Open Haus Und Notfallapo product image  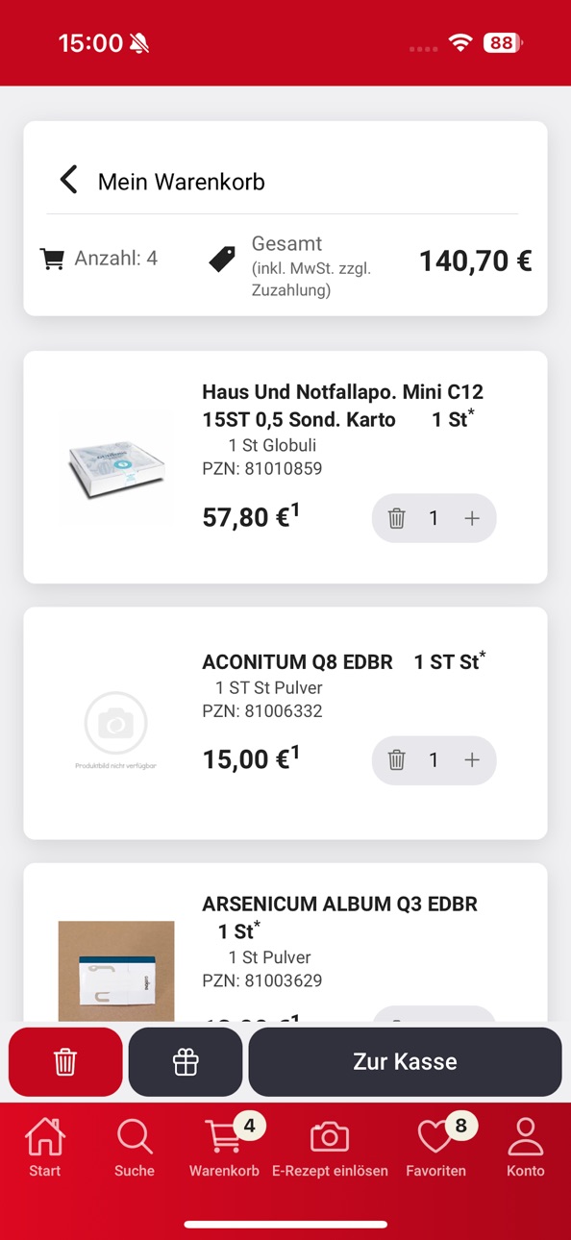pyautogui.click(x=116, y=466)
